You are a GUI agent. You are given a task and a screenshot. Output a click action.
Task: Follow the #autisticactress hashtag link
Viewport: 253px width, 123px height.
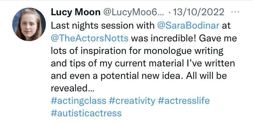(86, 114)
